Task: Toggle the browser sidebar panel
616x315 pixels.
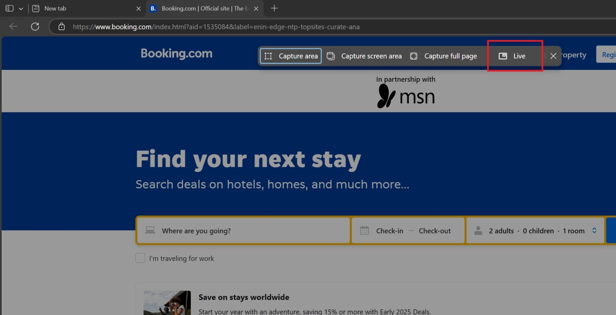Action: pyautogui.click(x=9, y=8)
